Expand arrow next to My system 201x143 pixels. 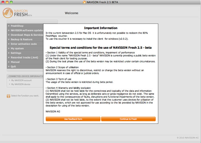click(x=9, y=48)
